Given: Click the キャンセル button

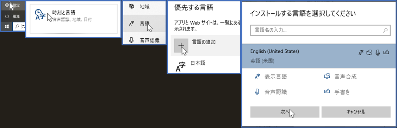Looking at the screenshot, I should tap(356, 112).
